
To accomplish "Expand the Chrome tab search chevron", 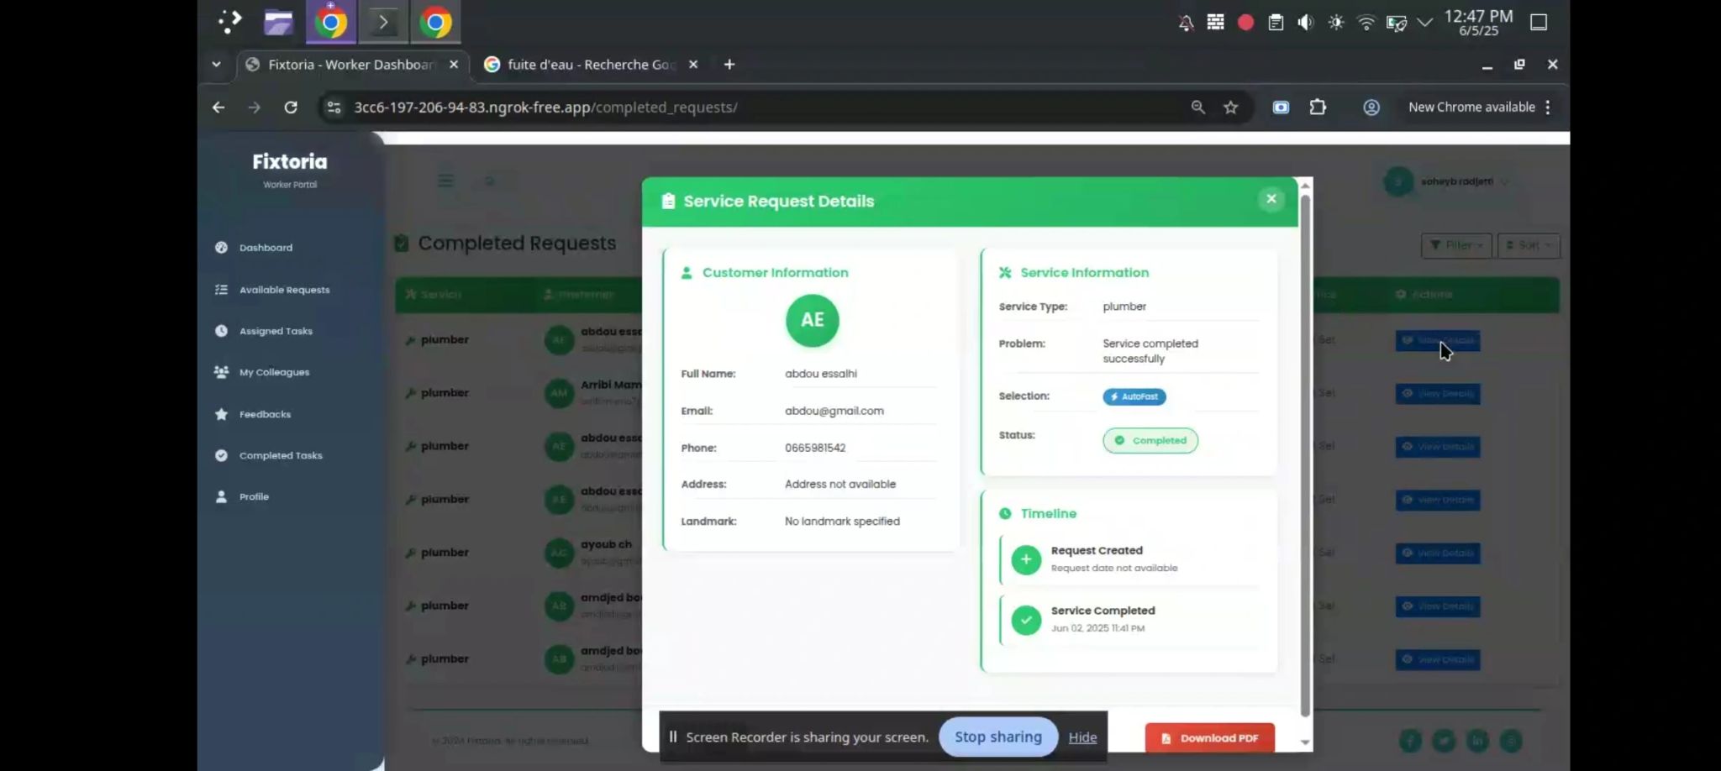I will [x=216, y=65].
